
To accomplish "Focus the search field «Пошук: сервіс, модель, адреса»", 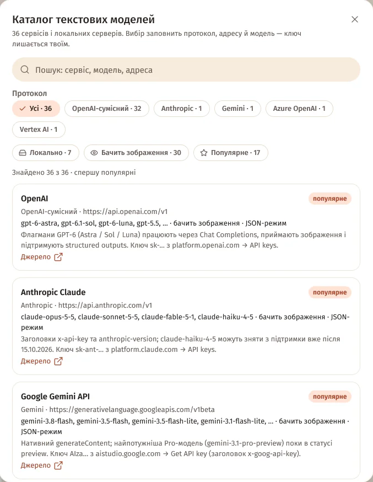I will point(186,69).
